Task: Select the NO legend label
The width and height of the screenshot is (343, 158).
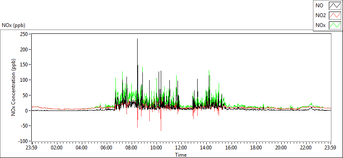Action: click(x=319, y=6)
